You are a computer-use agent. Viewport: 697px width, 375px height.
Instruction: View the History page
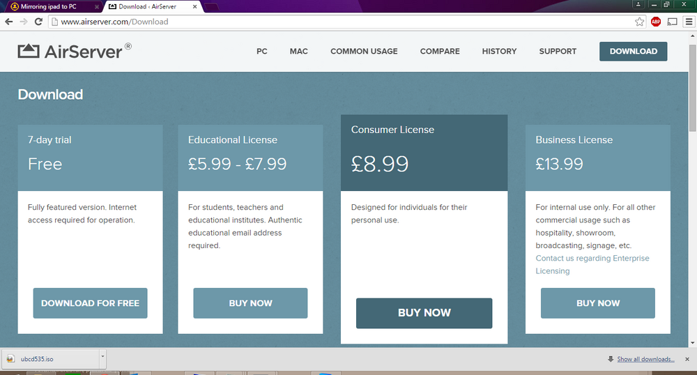499,51
